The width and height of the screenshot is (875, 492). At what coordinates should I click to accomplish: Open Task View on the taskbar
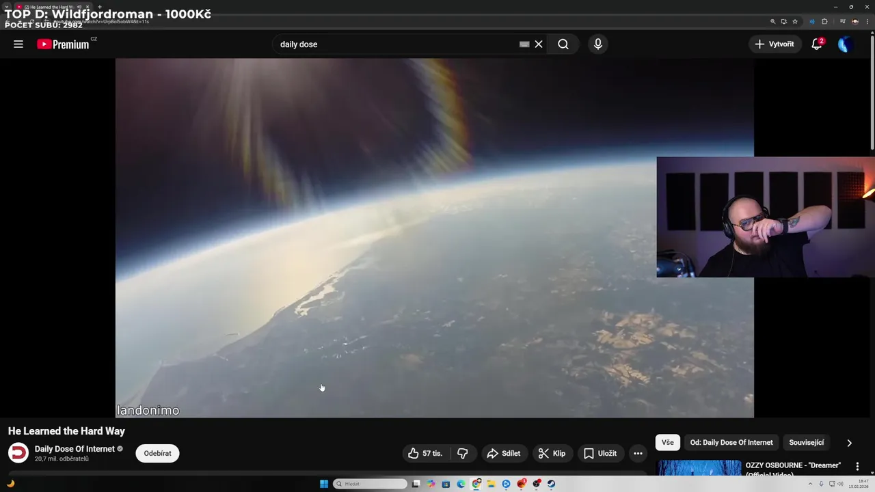(x=416, y=484)
